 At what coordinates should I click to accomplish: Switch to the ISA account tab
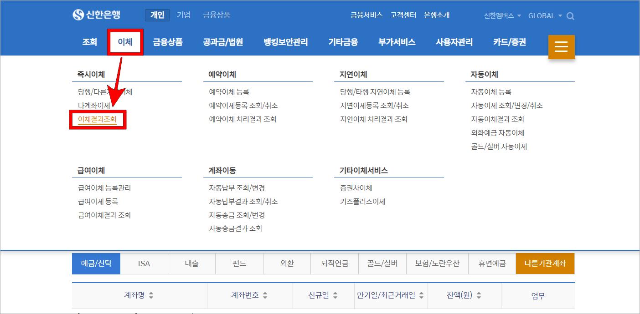click(x=144, y=263)
